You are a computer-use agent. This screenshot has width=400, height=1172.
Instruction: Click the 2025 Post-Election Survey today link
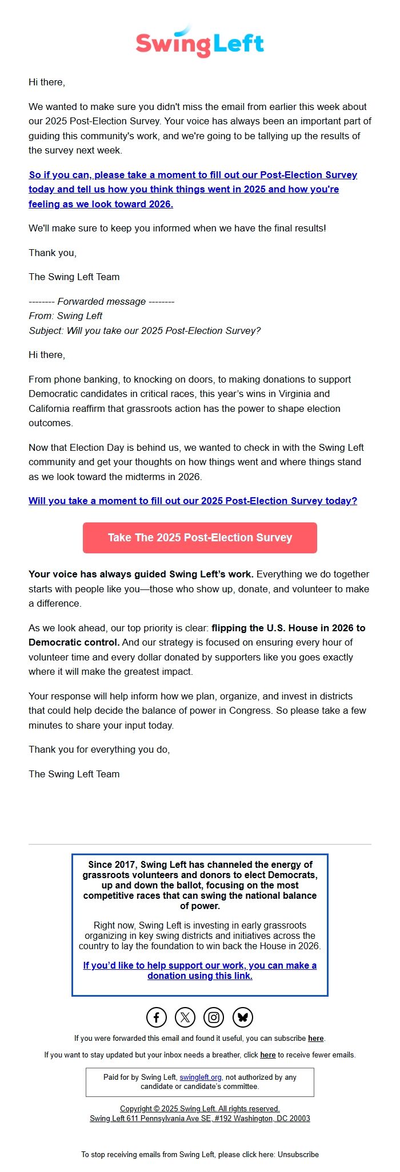[193, 501]
